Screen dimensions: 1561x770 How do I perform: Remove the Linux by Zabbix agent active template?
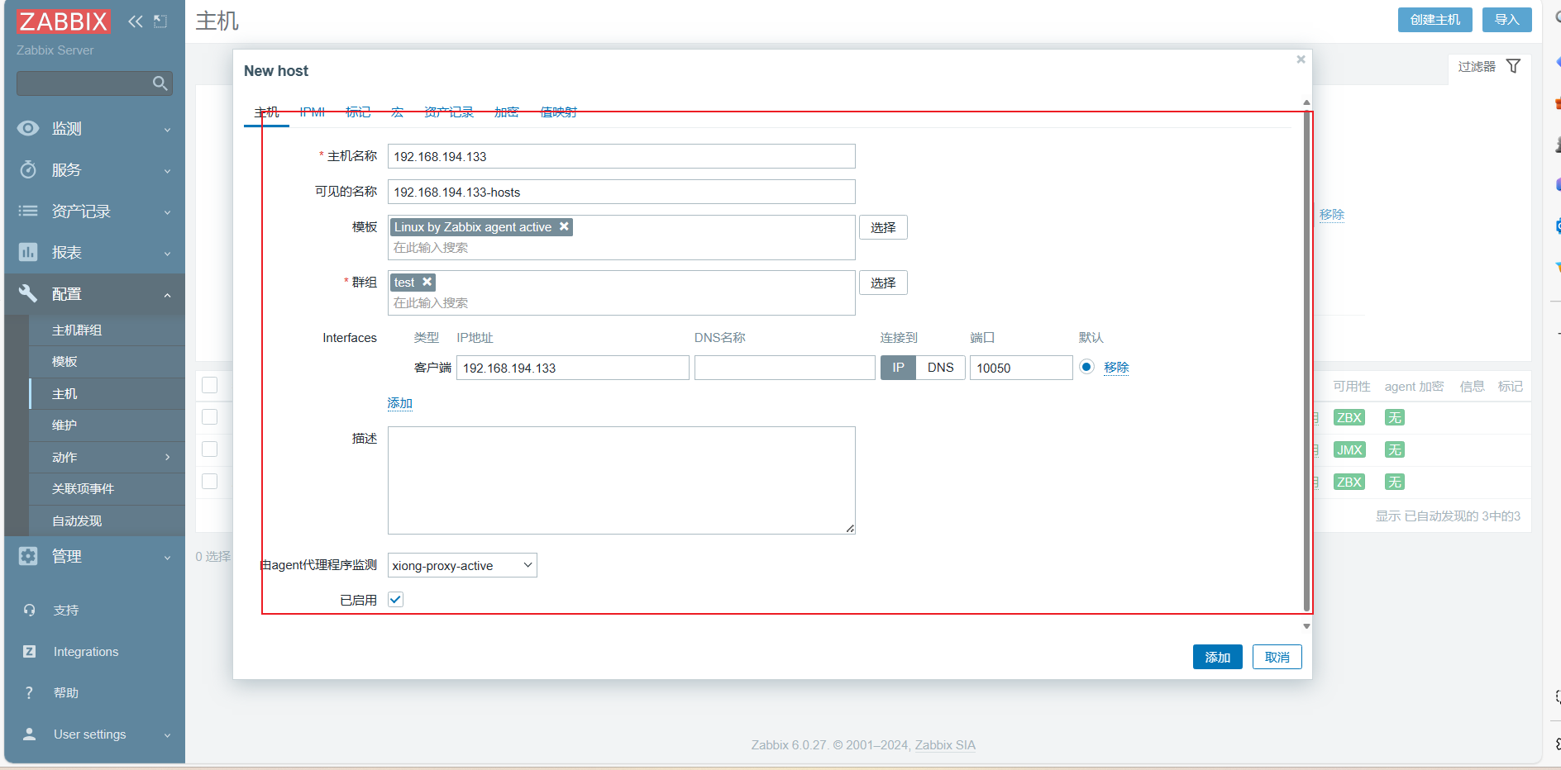click(x=564, y=226)
